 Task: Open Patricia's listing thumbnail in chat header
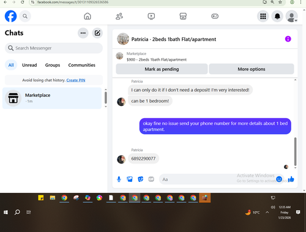click(123, 39)
